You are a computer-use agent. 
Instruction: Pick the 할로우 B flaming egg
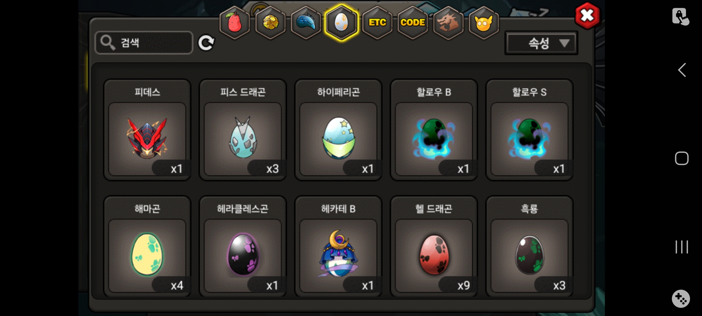[x=434, y=130]
